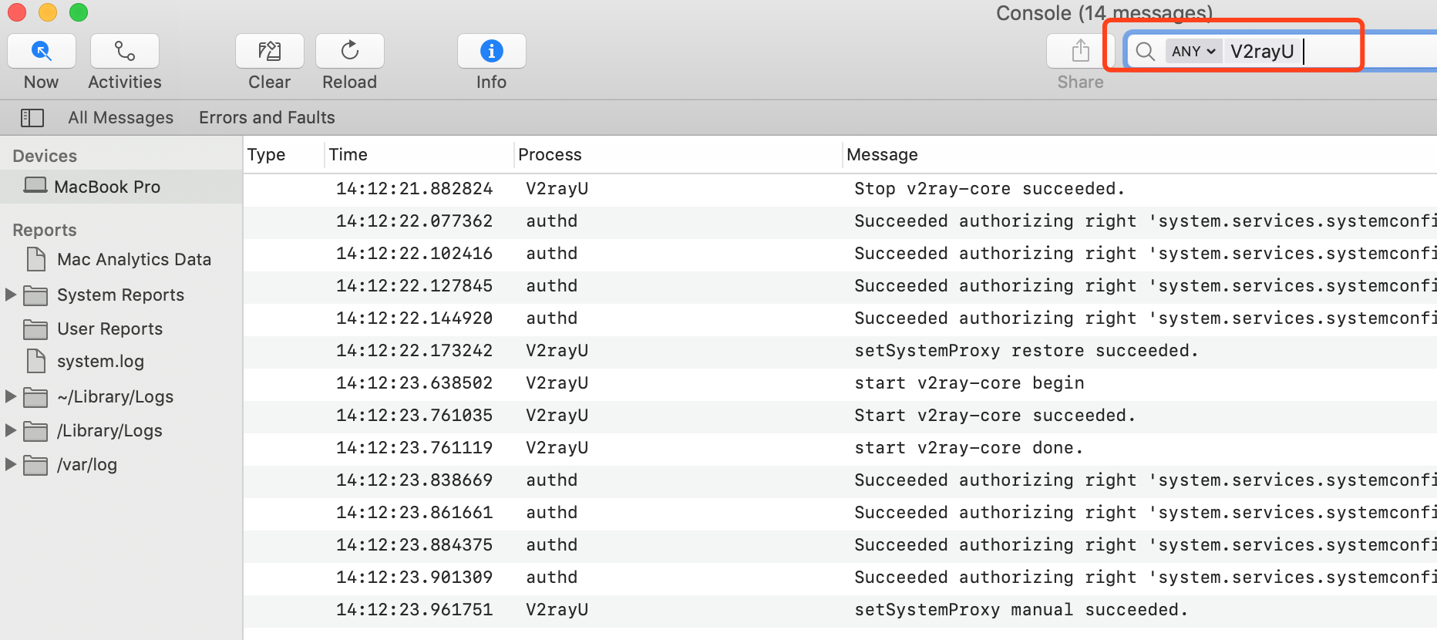Switch to Errors and Faults filter
The image size is (1437, 640).
267,118
